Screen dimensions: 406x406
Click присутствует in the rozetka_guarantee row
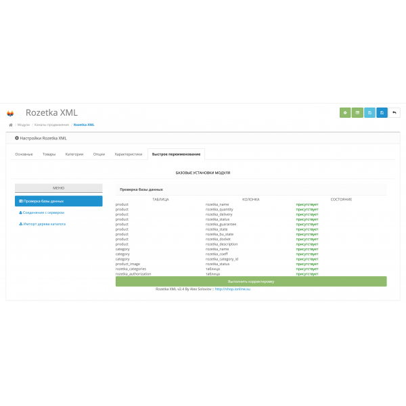coord(307,224)
